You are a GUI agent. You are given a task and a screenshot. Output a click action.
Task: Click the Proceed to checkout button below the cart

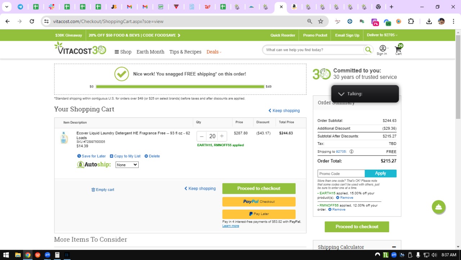point(259,188)
